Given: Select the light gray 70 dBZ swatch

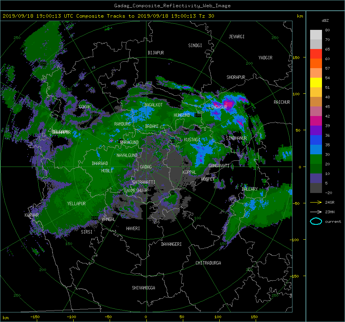Looking at the screenshot, I should [x=316, y=34].
